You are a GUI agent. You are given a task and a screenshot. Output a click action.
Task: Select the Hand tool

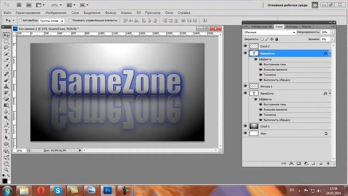tap(6, 164)
